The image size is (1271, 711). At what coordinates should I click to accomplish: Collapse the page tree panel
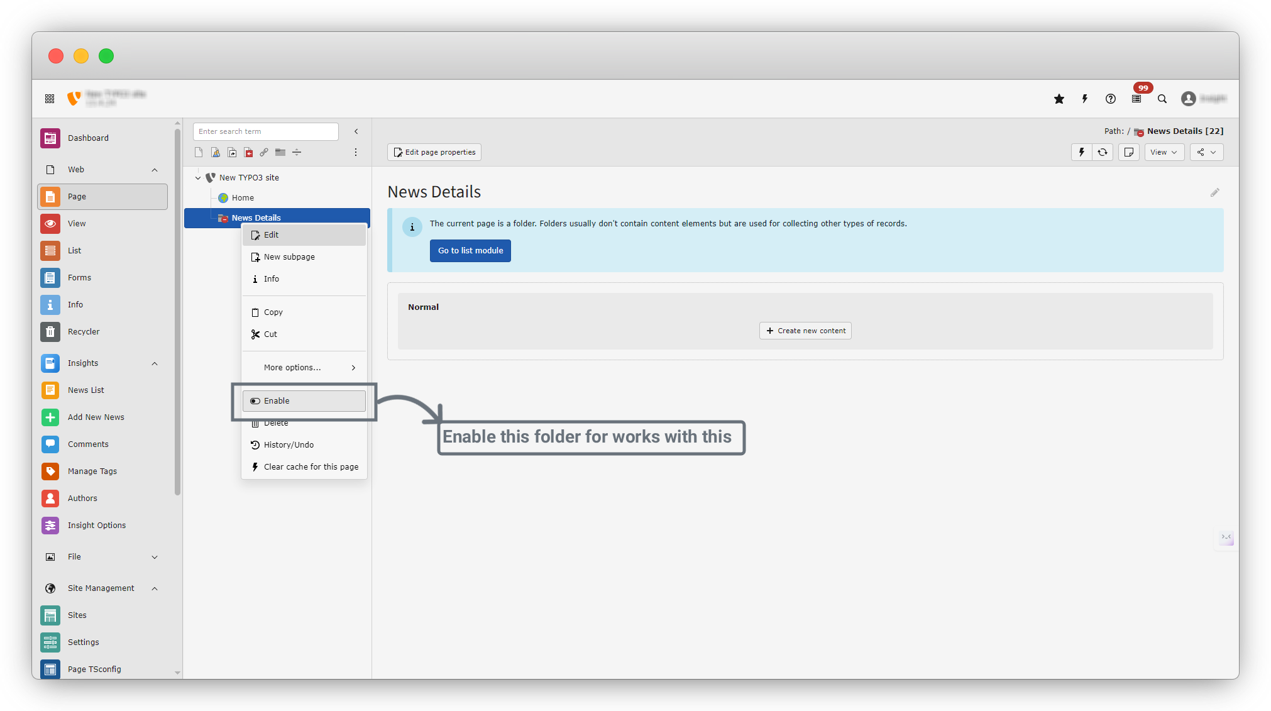tap(356, 131)
